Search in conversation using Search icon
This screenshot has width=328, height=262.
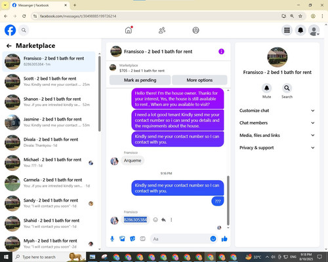tap(287, 88)
